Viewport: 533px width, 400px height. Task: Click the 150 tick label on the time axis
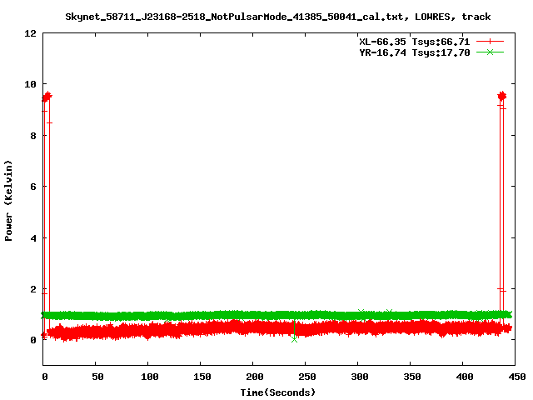click(x=202, y=377)
